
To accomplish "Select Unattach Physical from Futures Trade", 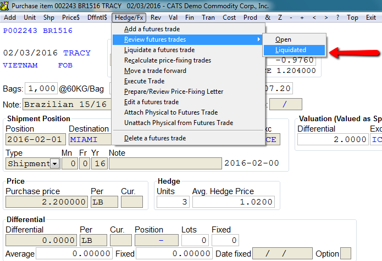I will tap(189, 123).
